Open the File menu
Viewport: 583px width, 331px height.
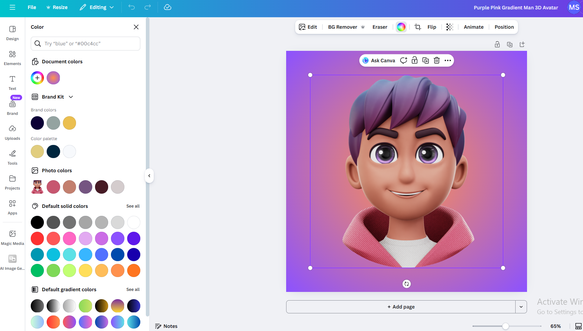point(32,7)
